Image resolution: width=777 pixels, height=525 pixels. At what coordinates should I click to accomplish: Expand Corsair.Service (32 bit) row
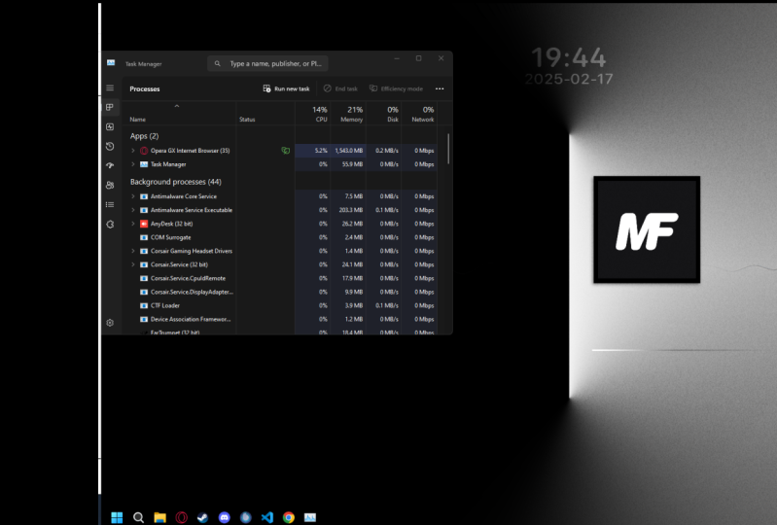tap(133, 264)
